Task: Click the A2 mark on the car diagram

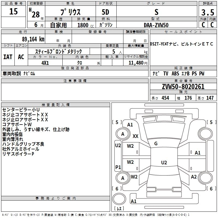Action: (x=194, y=177)
